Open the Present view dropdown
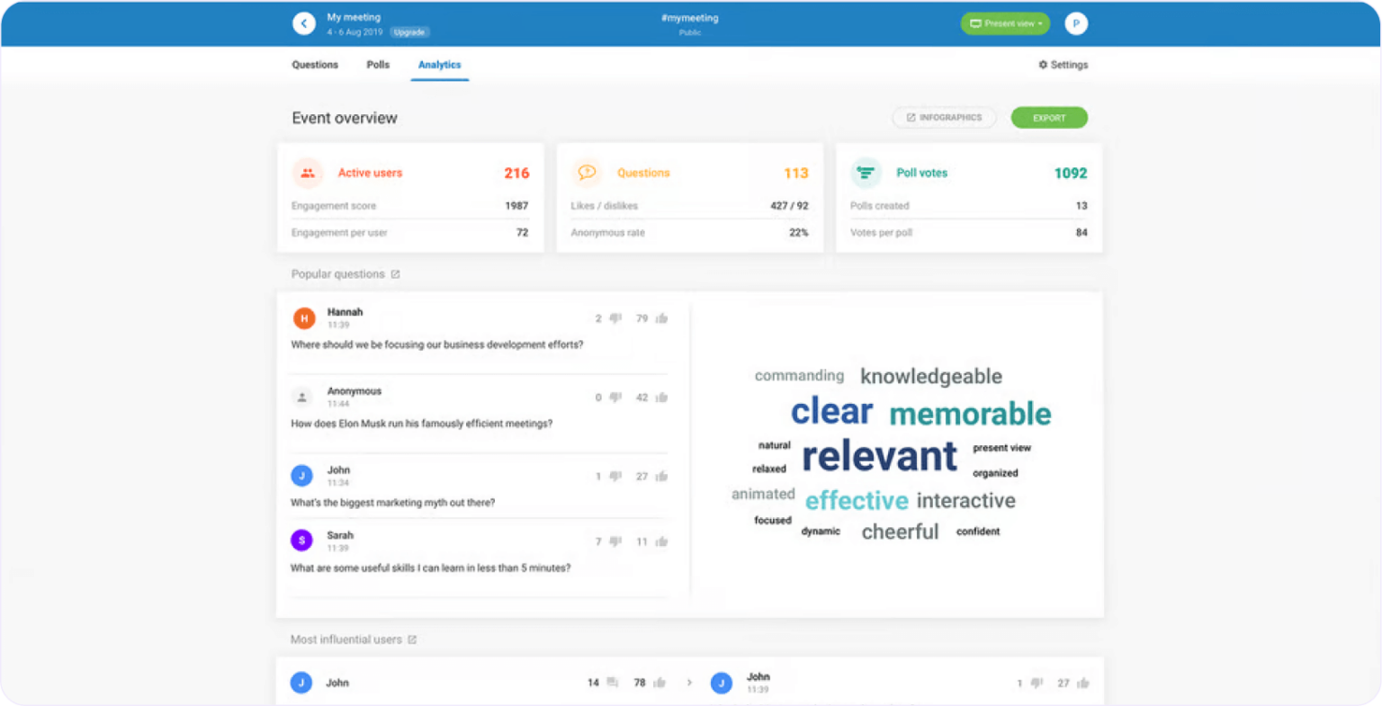This screenshot has width=1382, height=706. [1005, 23]
